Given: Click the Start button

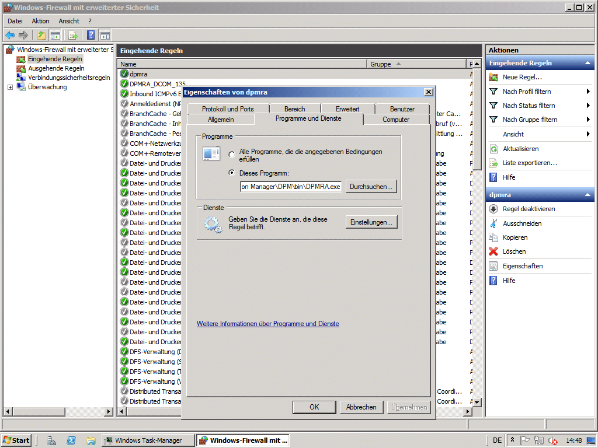Looking at the screenshot, I should click(x=16, y=440).
